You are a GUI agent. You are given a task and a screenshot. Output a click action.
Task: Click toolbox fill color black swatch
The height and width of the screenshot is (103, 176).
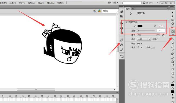pyautogui.click(x=173, y=92)
